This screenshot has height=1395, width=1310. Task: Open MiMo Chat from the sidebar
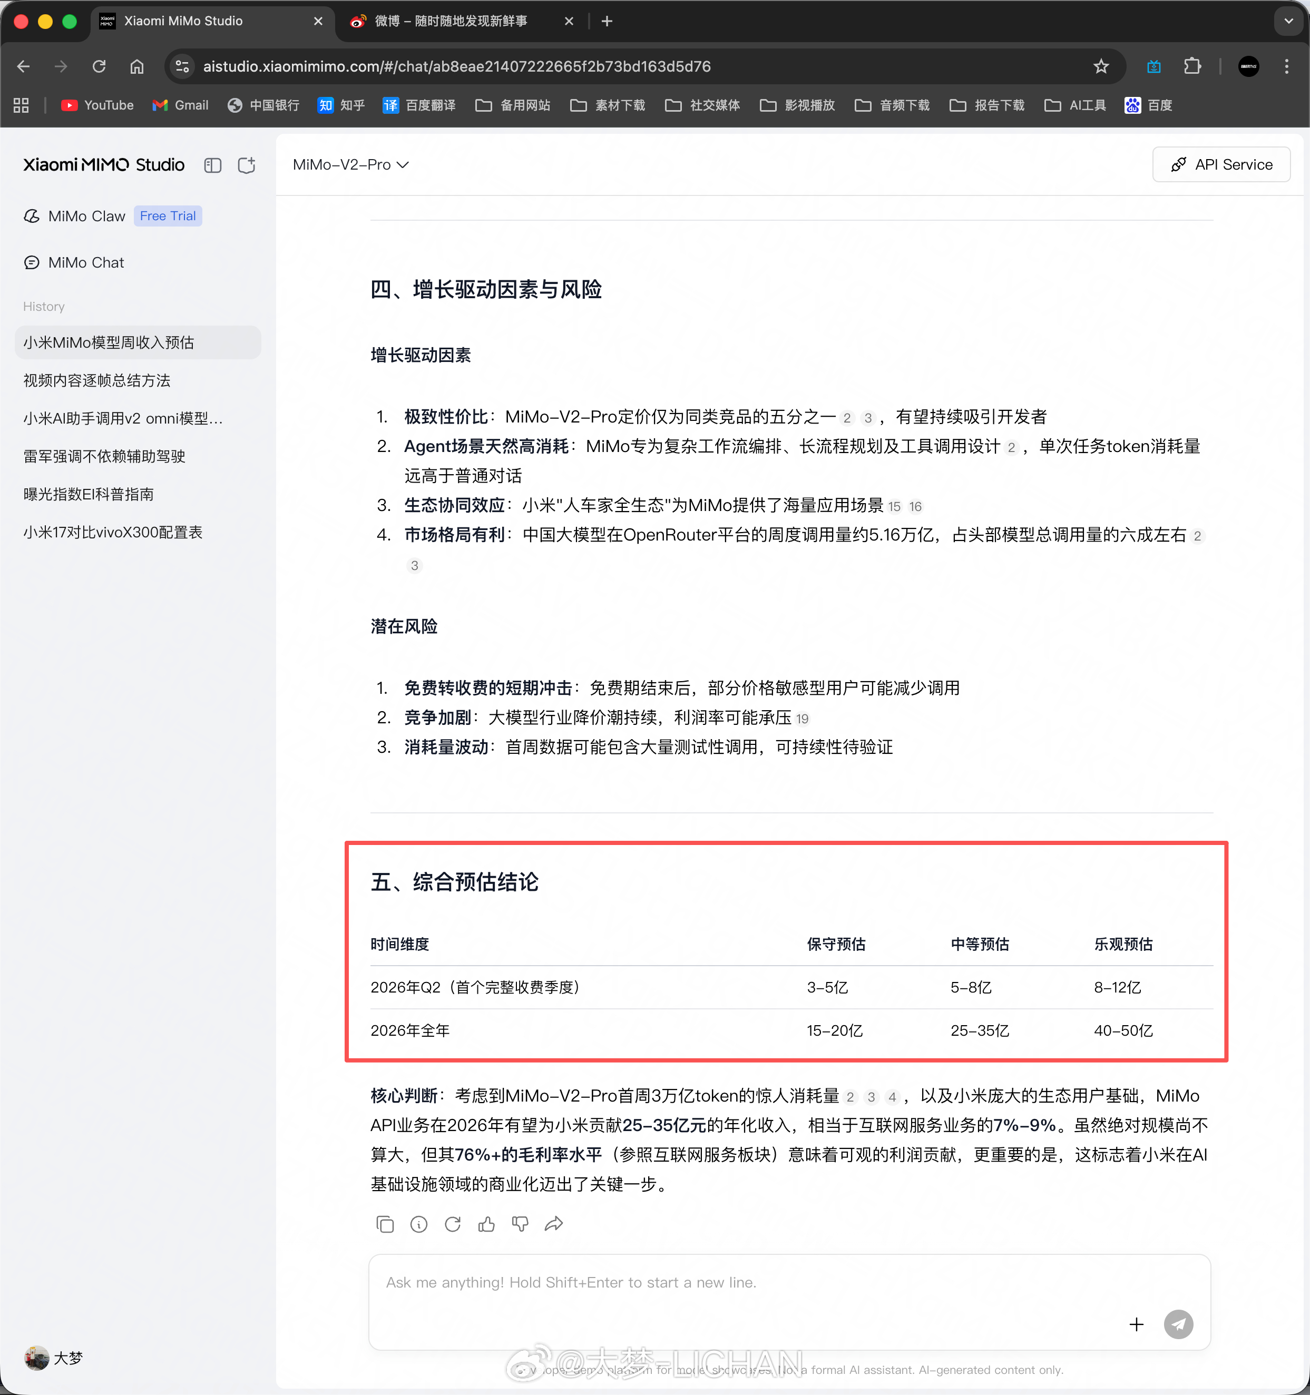tap(86, 262)
